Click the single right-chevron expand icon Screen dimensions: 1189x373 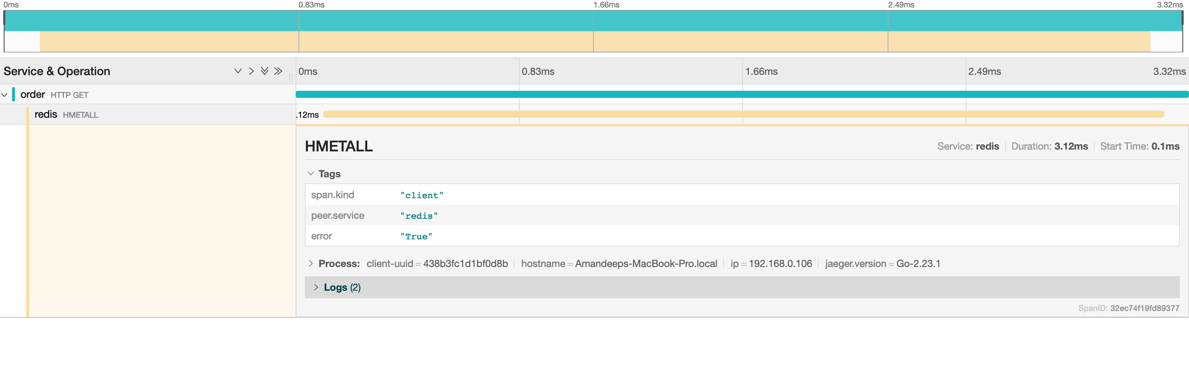[x=251, y=71]
